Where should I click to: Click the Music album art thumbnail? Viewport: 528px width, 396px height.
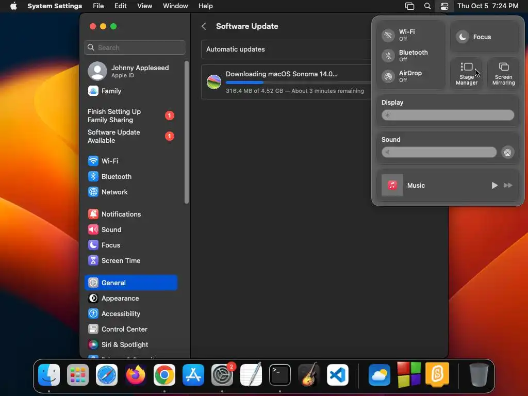click(392, 185)
